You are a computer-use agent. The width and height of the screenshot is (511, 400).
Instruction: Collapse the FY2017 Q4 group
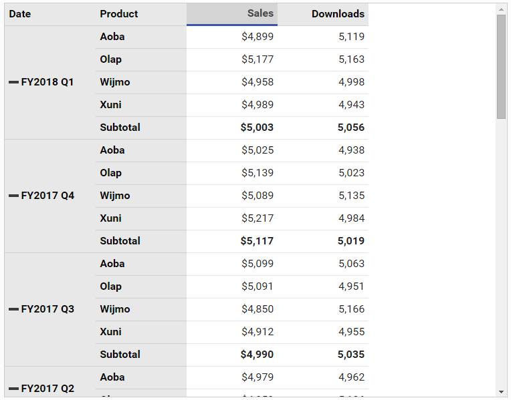(x=13, y=196)
